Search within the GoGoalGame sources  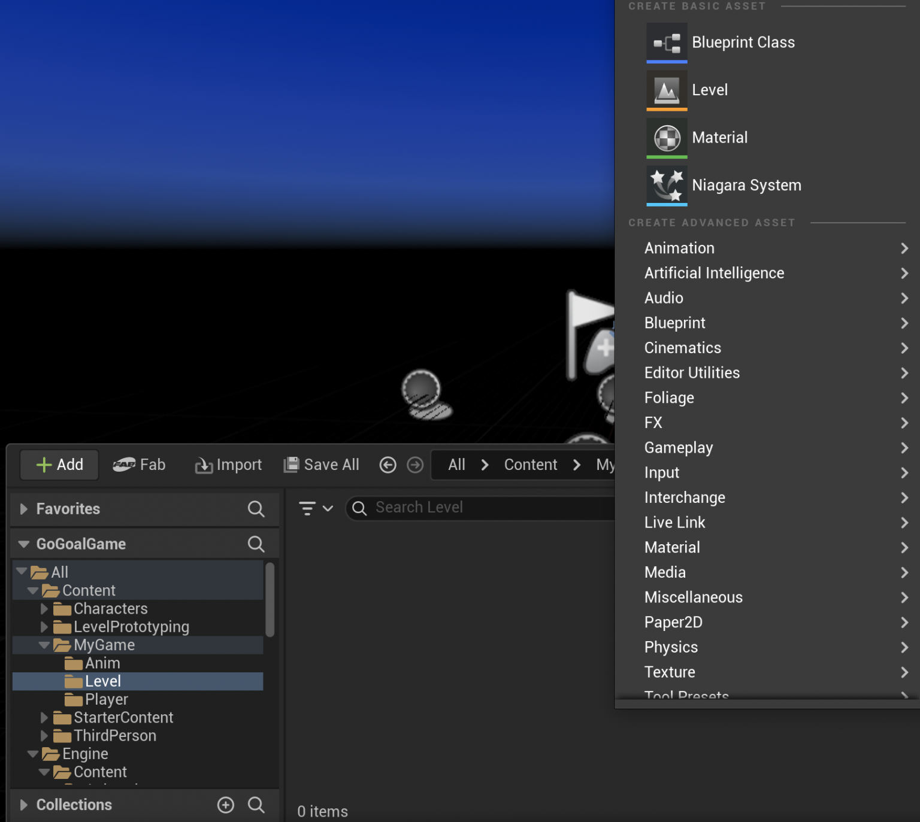click(256, 544)
